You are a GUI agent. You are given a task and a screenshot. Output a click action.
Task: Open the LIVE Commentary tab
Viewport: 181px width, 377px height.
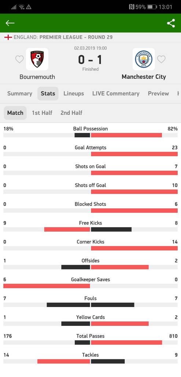[x=116, y=94]
